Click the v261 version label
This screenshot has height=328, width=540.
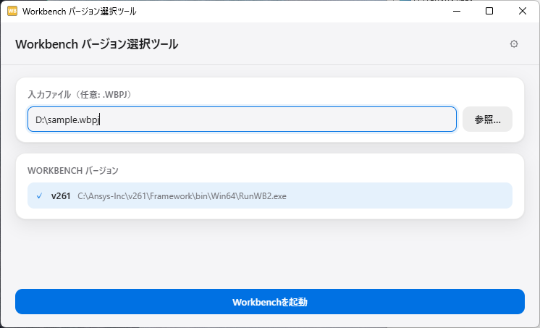click(x=61, y=196)
